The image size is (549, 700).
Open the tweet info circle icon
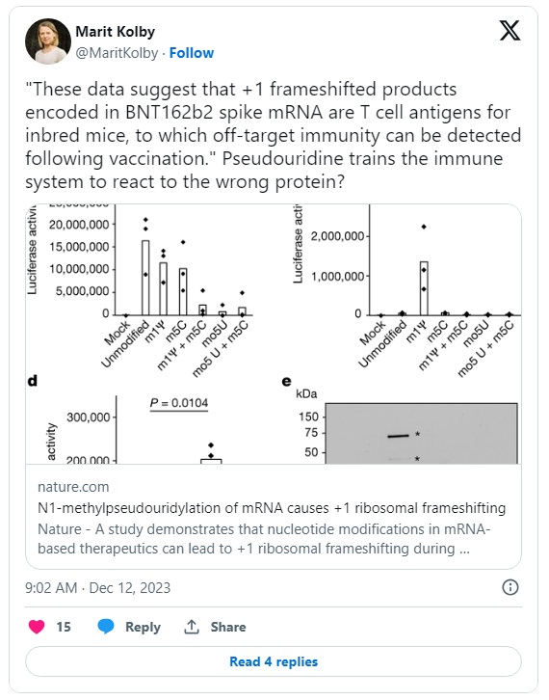point(510,587)
